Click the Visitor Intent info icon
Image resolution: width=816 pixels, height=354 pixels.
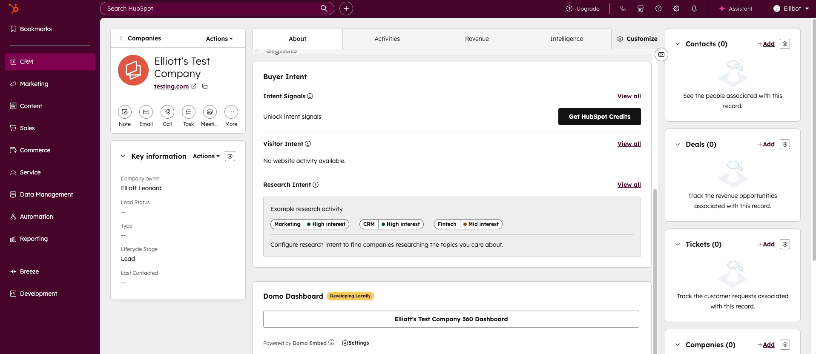(x=308, y=144)
